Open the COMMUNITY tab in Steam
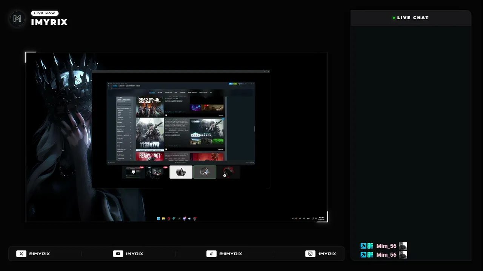Image resolution: width=483 pixels, height=271 pixels. pos(130,86)
